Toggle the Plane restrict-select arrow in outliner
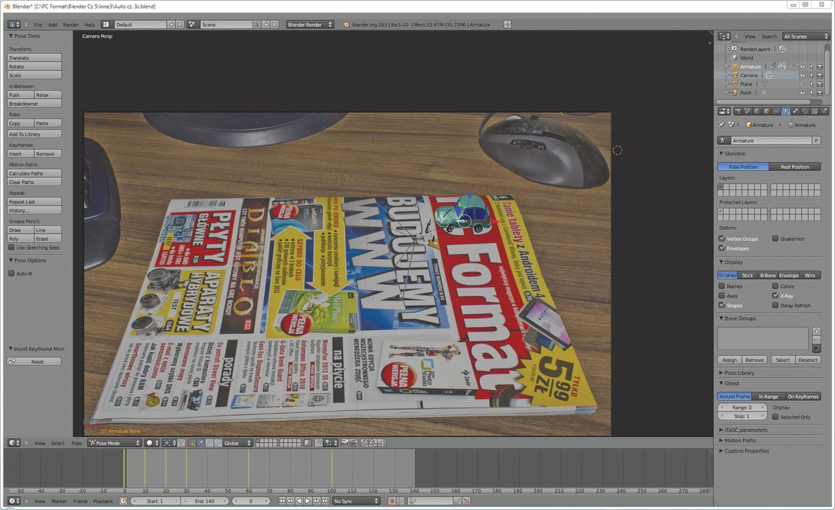This screenshot has height=510, width=835. [x=812, y=83]
